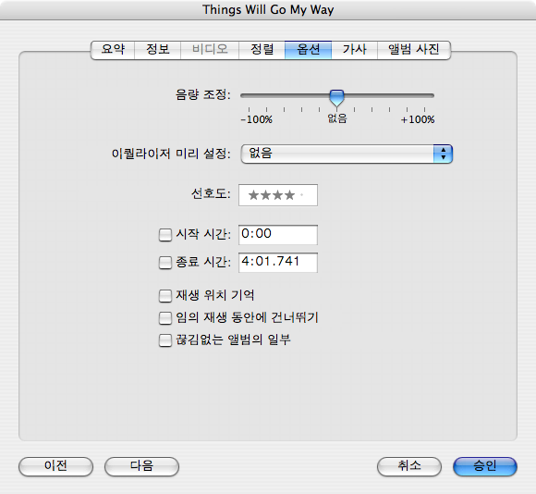Image resolution: width=536 pixels, height=494 pixels.
Task: Open the 정보 tab
Action: 158,50
